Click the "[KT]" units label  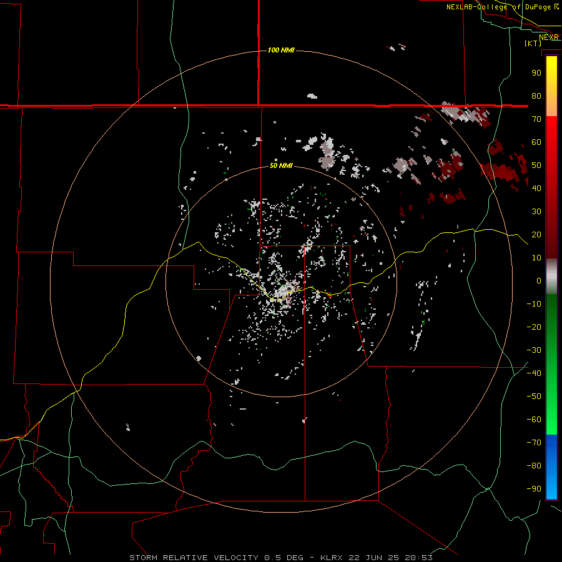pos(533,43)
